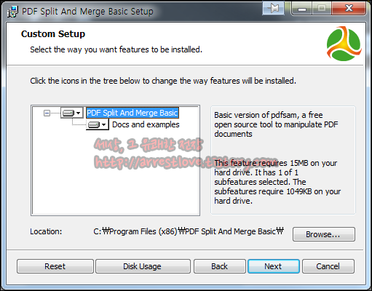Click the 'Click the icons in the tree' instruction text
This screenshot has height=291, width=372.
(163, 81)
